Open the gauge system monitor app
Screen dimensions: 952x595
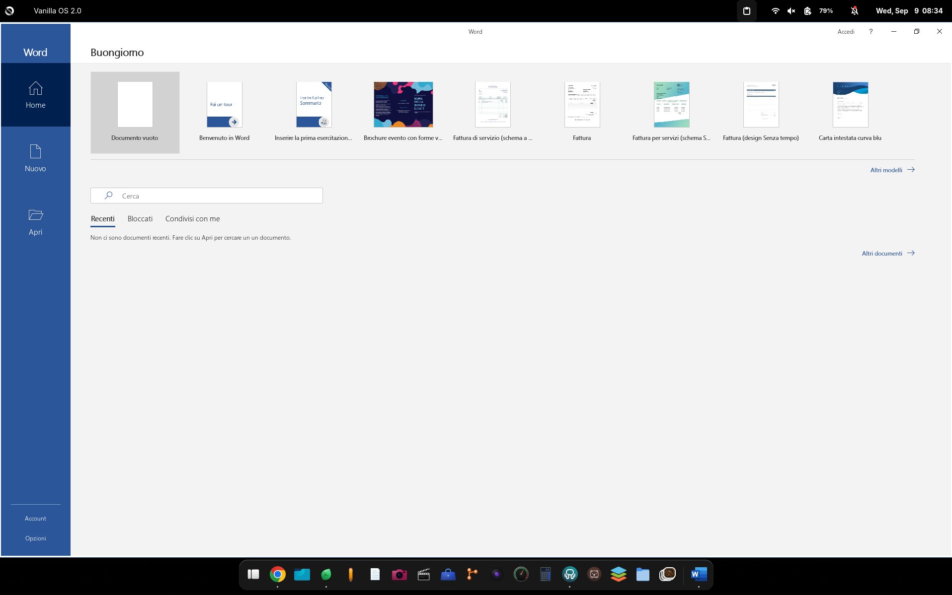point(521,574)
